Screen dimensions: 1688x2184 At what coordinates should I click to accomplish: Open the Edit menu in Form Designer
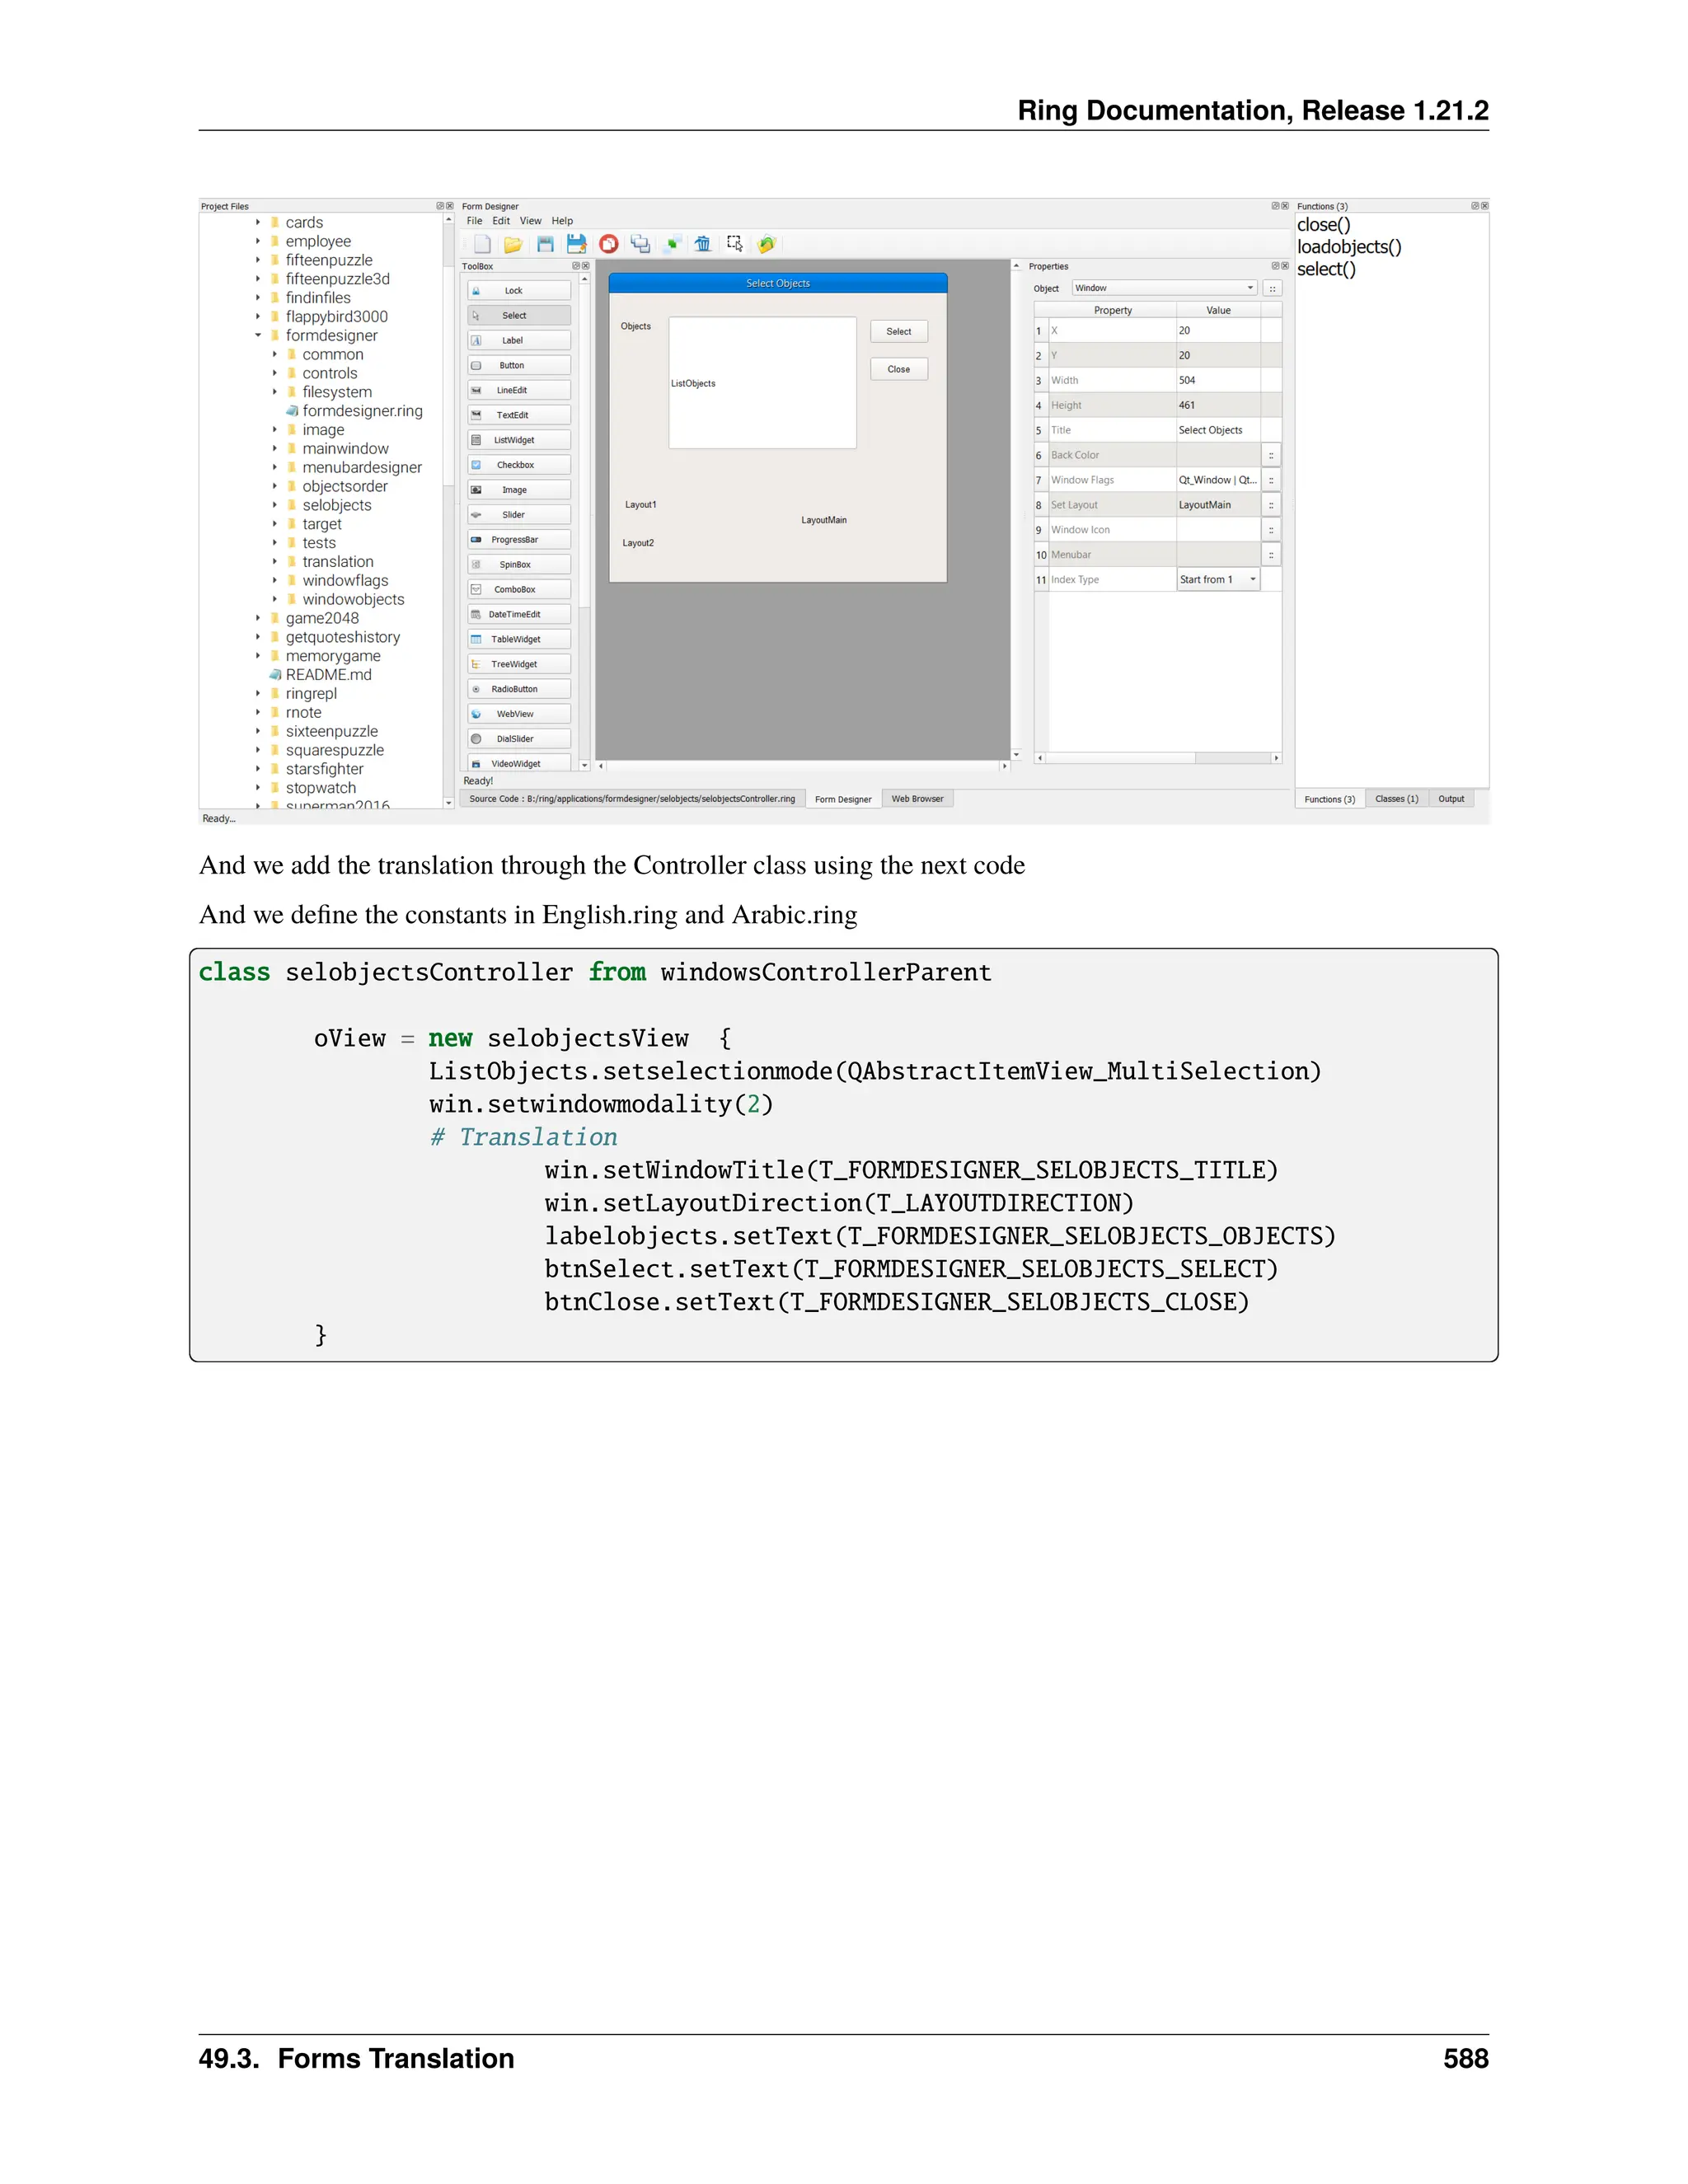click(x=501, y=221)
